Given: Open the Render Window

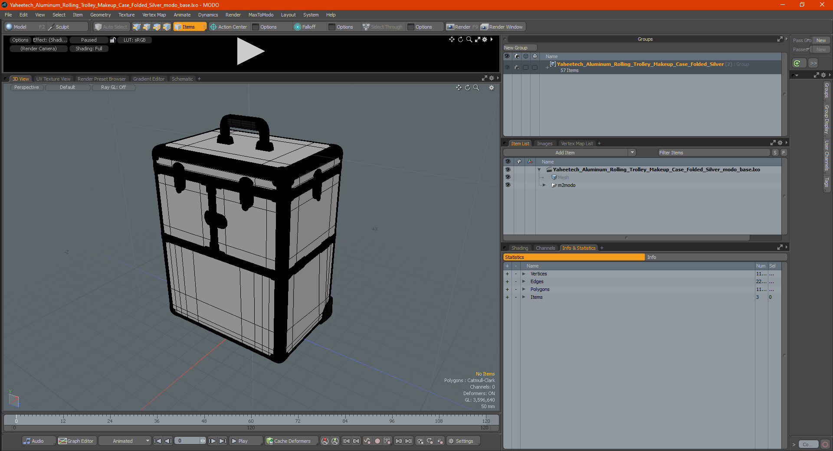Looking at the screenshot, I should pyautogui.click(x=502, y=27).
